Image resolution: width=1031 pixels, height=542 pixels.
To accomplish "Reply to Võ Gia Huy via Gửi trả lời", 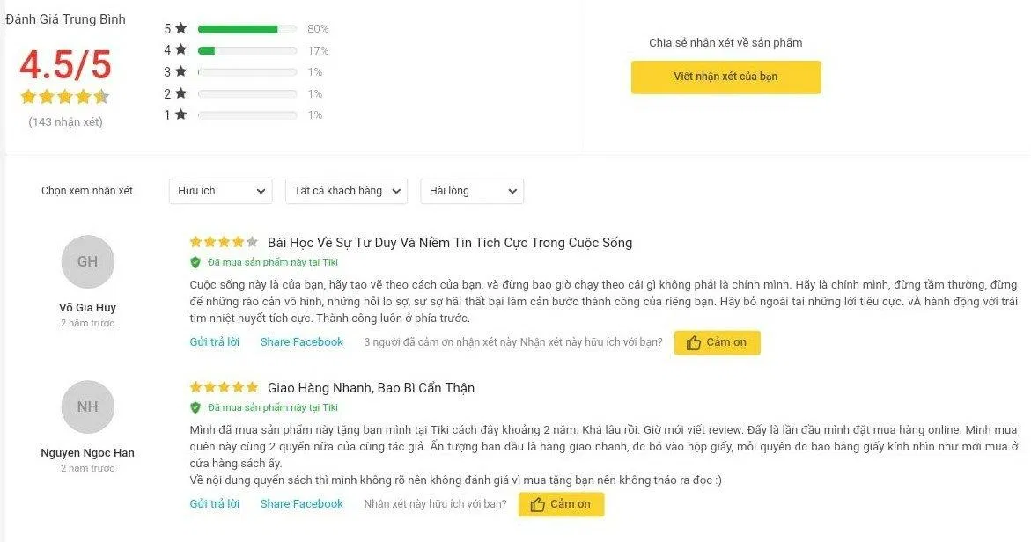I will (x=214, y=342).
